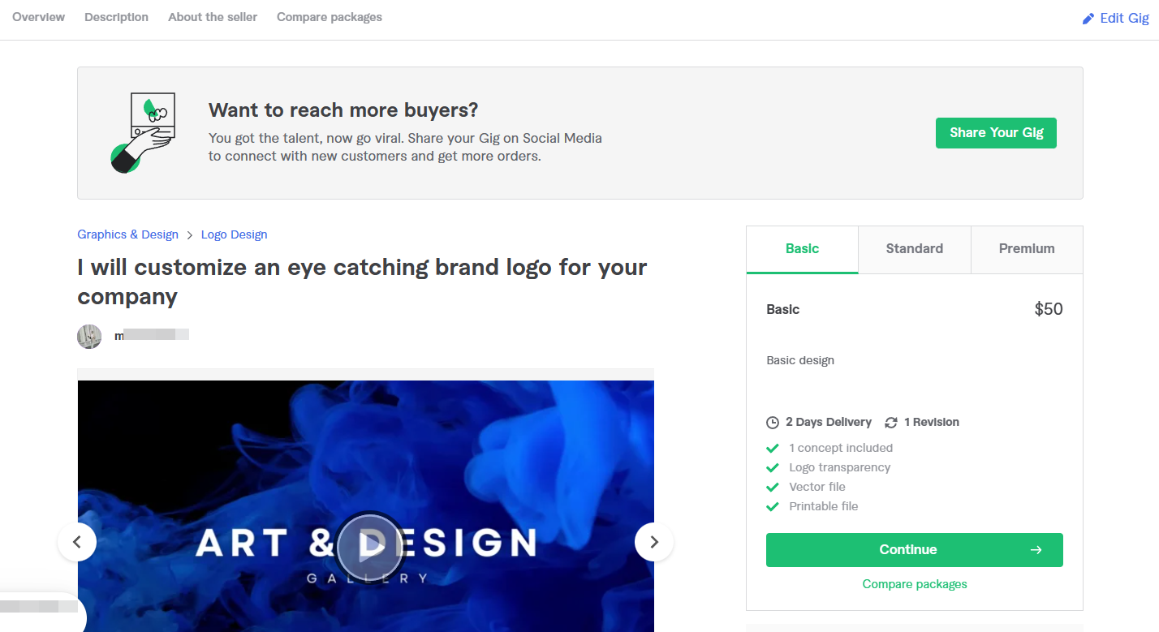Switch to the Standard package tab
This screenshot has width=1159, height=632.
tap(915, 249)
